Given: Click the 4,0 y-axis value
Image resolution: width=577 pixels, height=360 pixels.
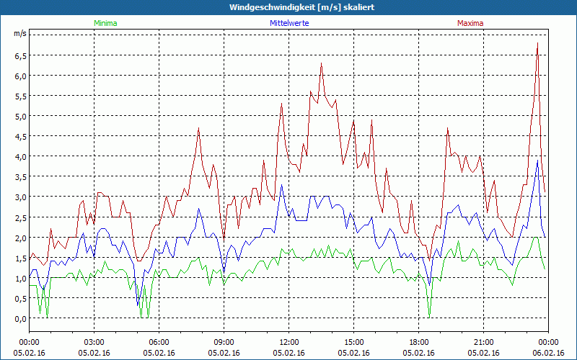Looking at the screenshot, I should [x=20, y=156].
